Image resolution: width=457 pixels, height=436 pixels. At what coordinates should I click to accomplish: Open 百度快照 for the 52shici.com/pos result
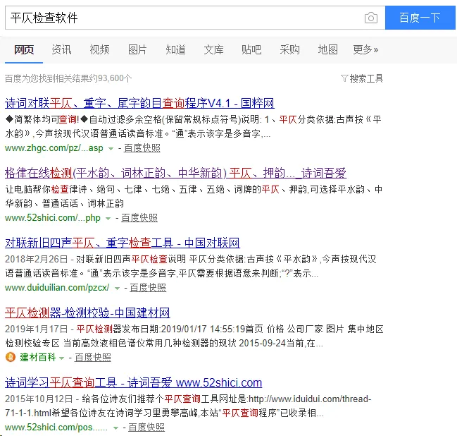pyautogui.click(x=146, y=428)
